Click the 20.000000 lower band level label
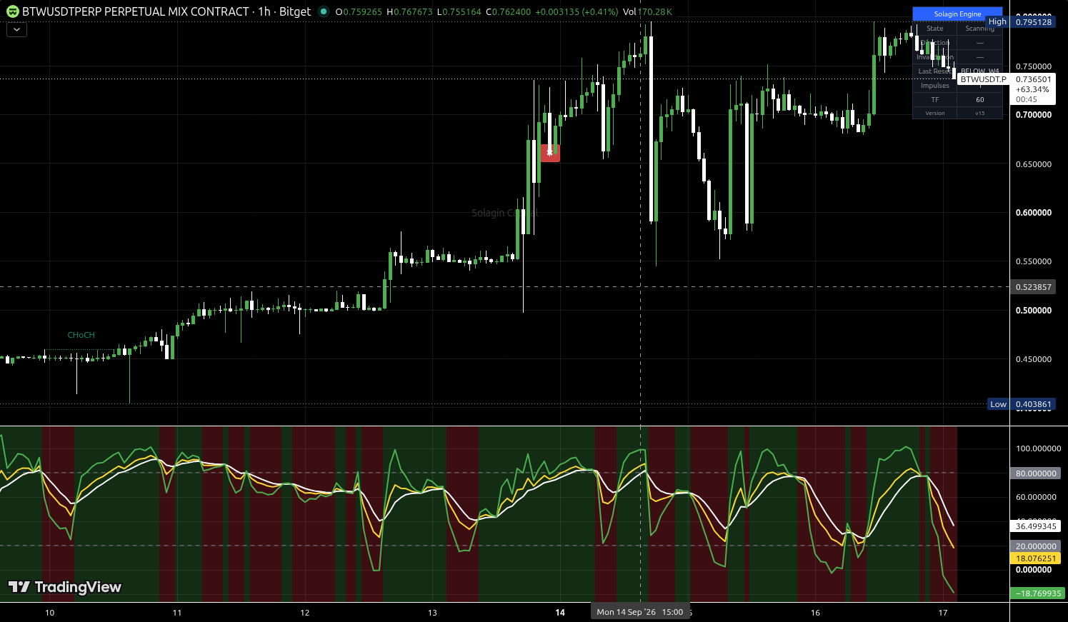Image resolution: width=1068 pixels, height=622 pixels. (x=1036, y=546)
